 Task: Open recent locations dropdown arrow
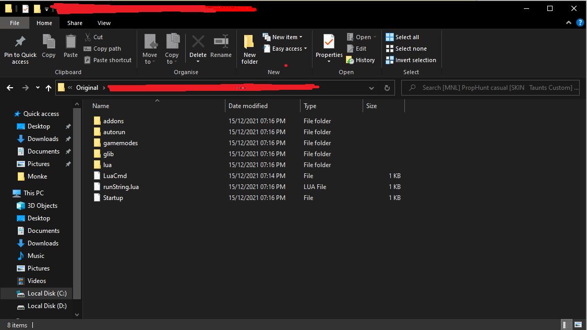38,88
